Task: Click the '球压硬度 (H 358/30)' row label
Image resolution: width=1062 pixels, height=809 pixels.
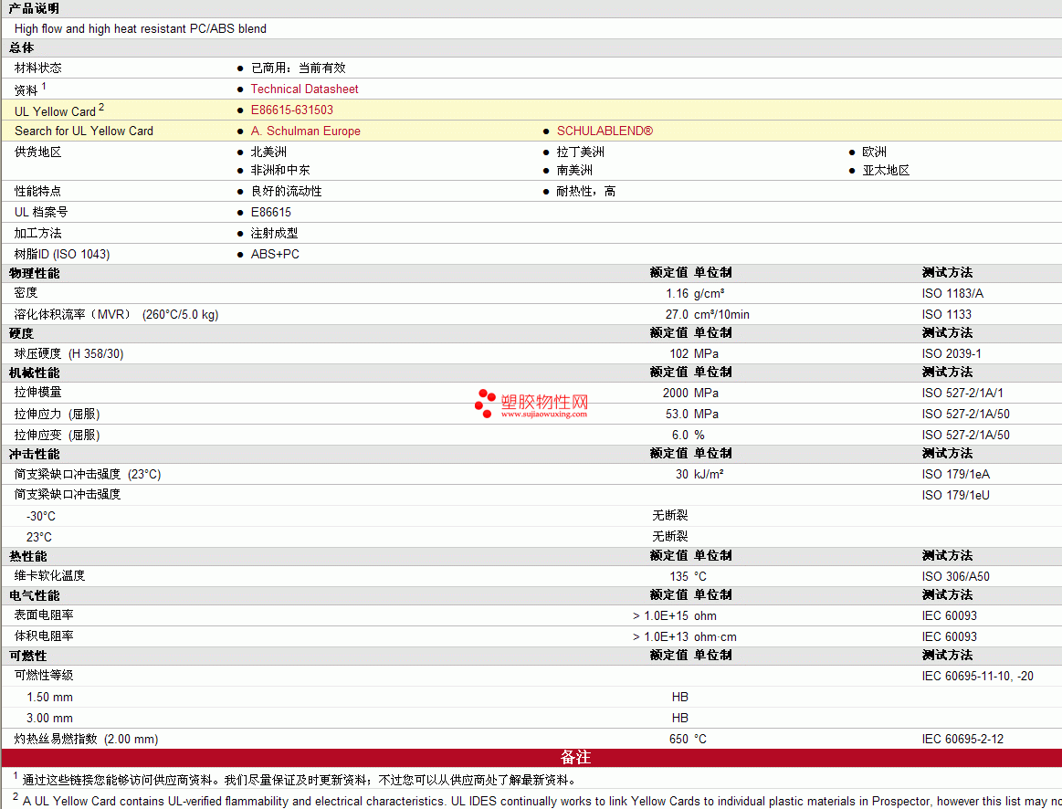Action: click(69, 353)
